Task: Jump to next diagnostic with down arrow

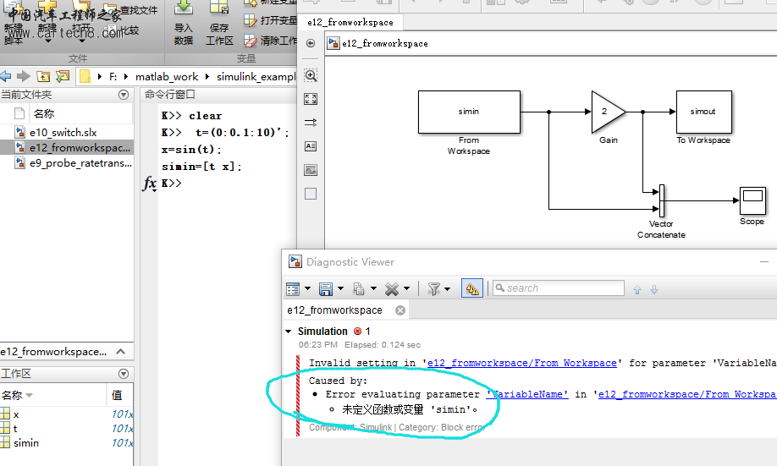Action: pyautogui.click(x=654, y=290)
